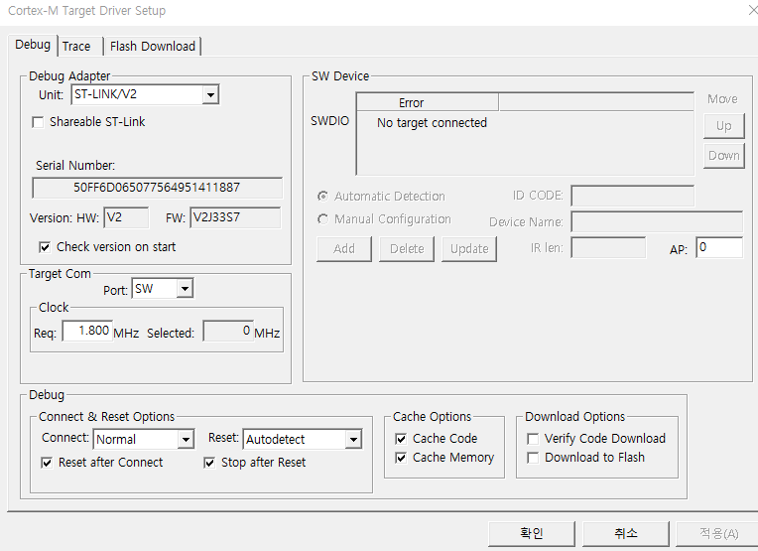Click the Move Down button
This screenshot has height=551, width=758.
pyautogui.click(x=723, y=156)
